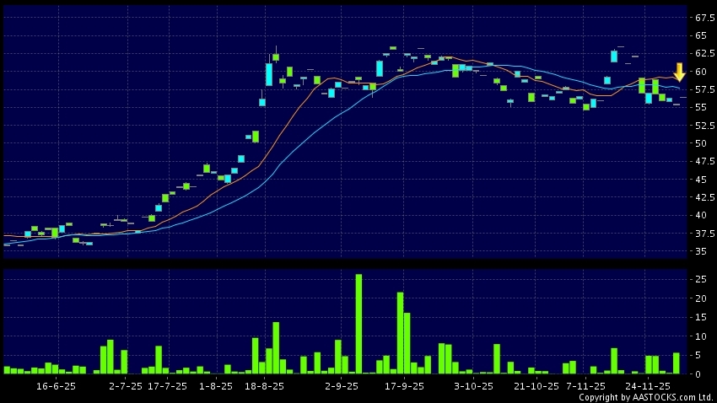Screen dimensions: 717x403
Task: Click the 18-8-25 date label
Action: pyautogui.click(x=264, y=385)
